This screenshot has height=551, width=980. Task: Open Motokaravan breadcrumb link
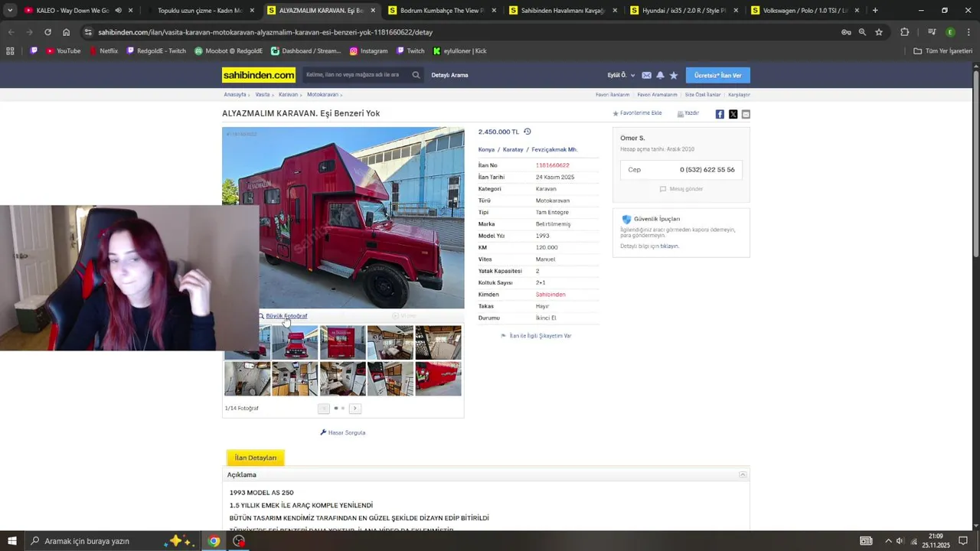click(x=322, y=95)
